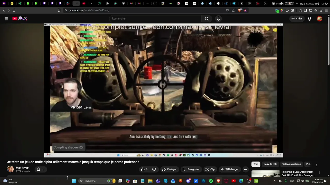Share this page using the share icon
Image resolution: width=330 pixels, height=185 pixels.
[x=233, y=10]
